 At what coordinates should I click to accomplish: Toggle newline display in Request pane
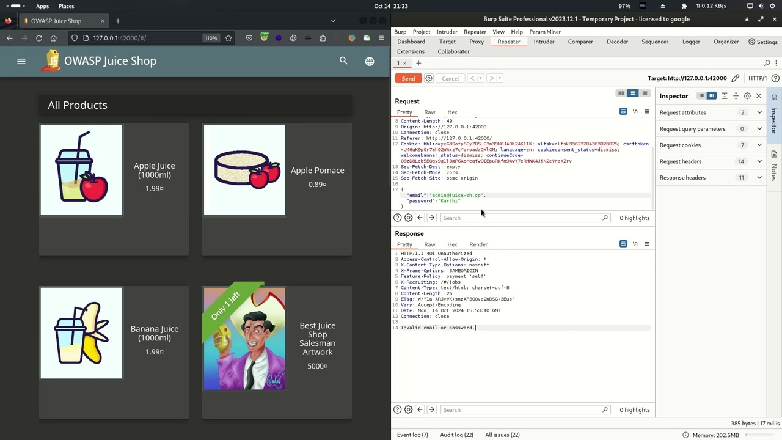coord(635,112)
